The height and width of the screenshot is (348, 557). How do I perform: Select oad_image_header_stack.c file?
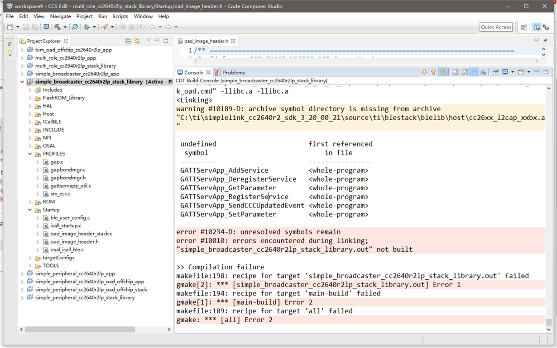pos(81,234)
